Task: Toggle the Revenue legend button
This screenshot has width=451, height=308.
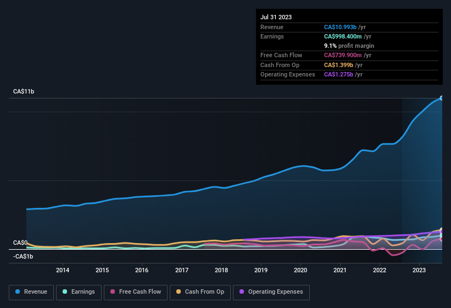Action: [x=31, y=292]
